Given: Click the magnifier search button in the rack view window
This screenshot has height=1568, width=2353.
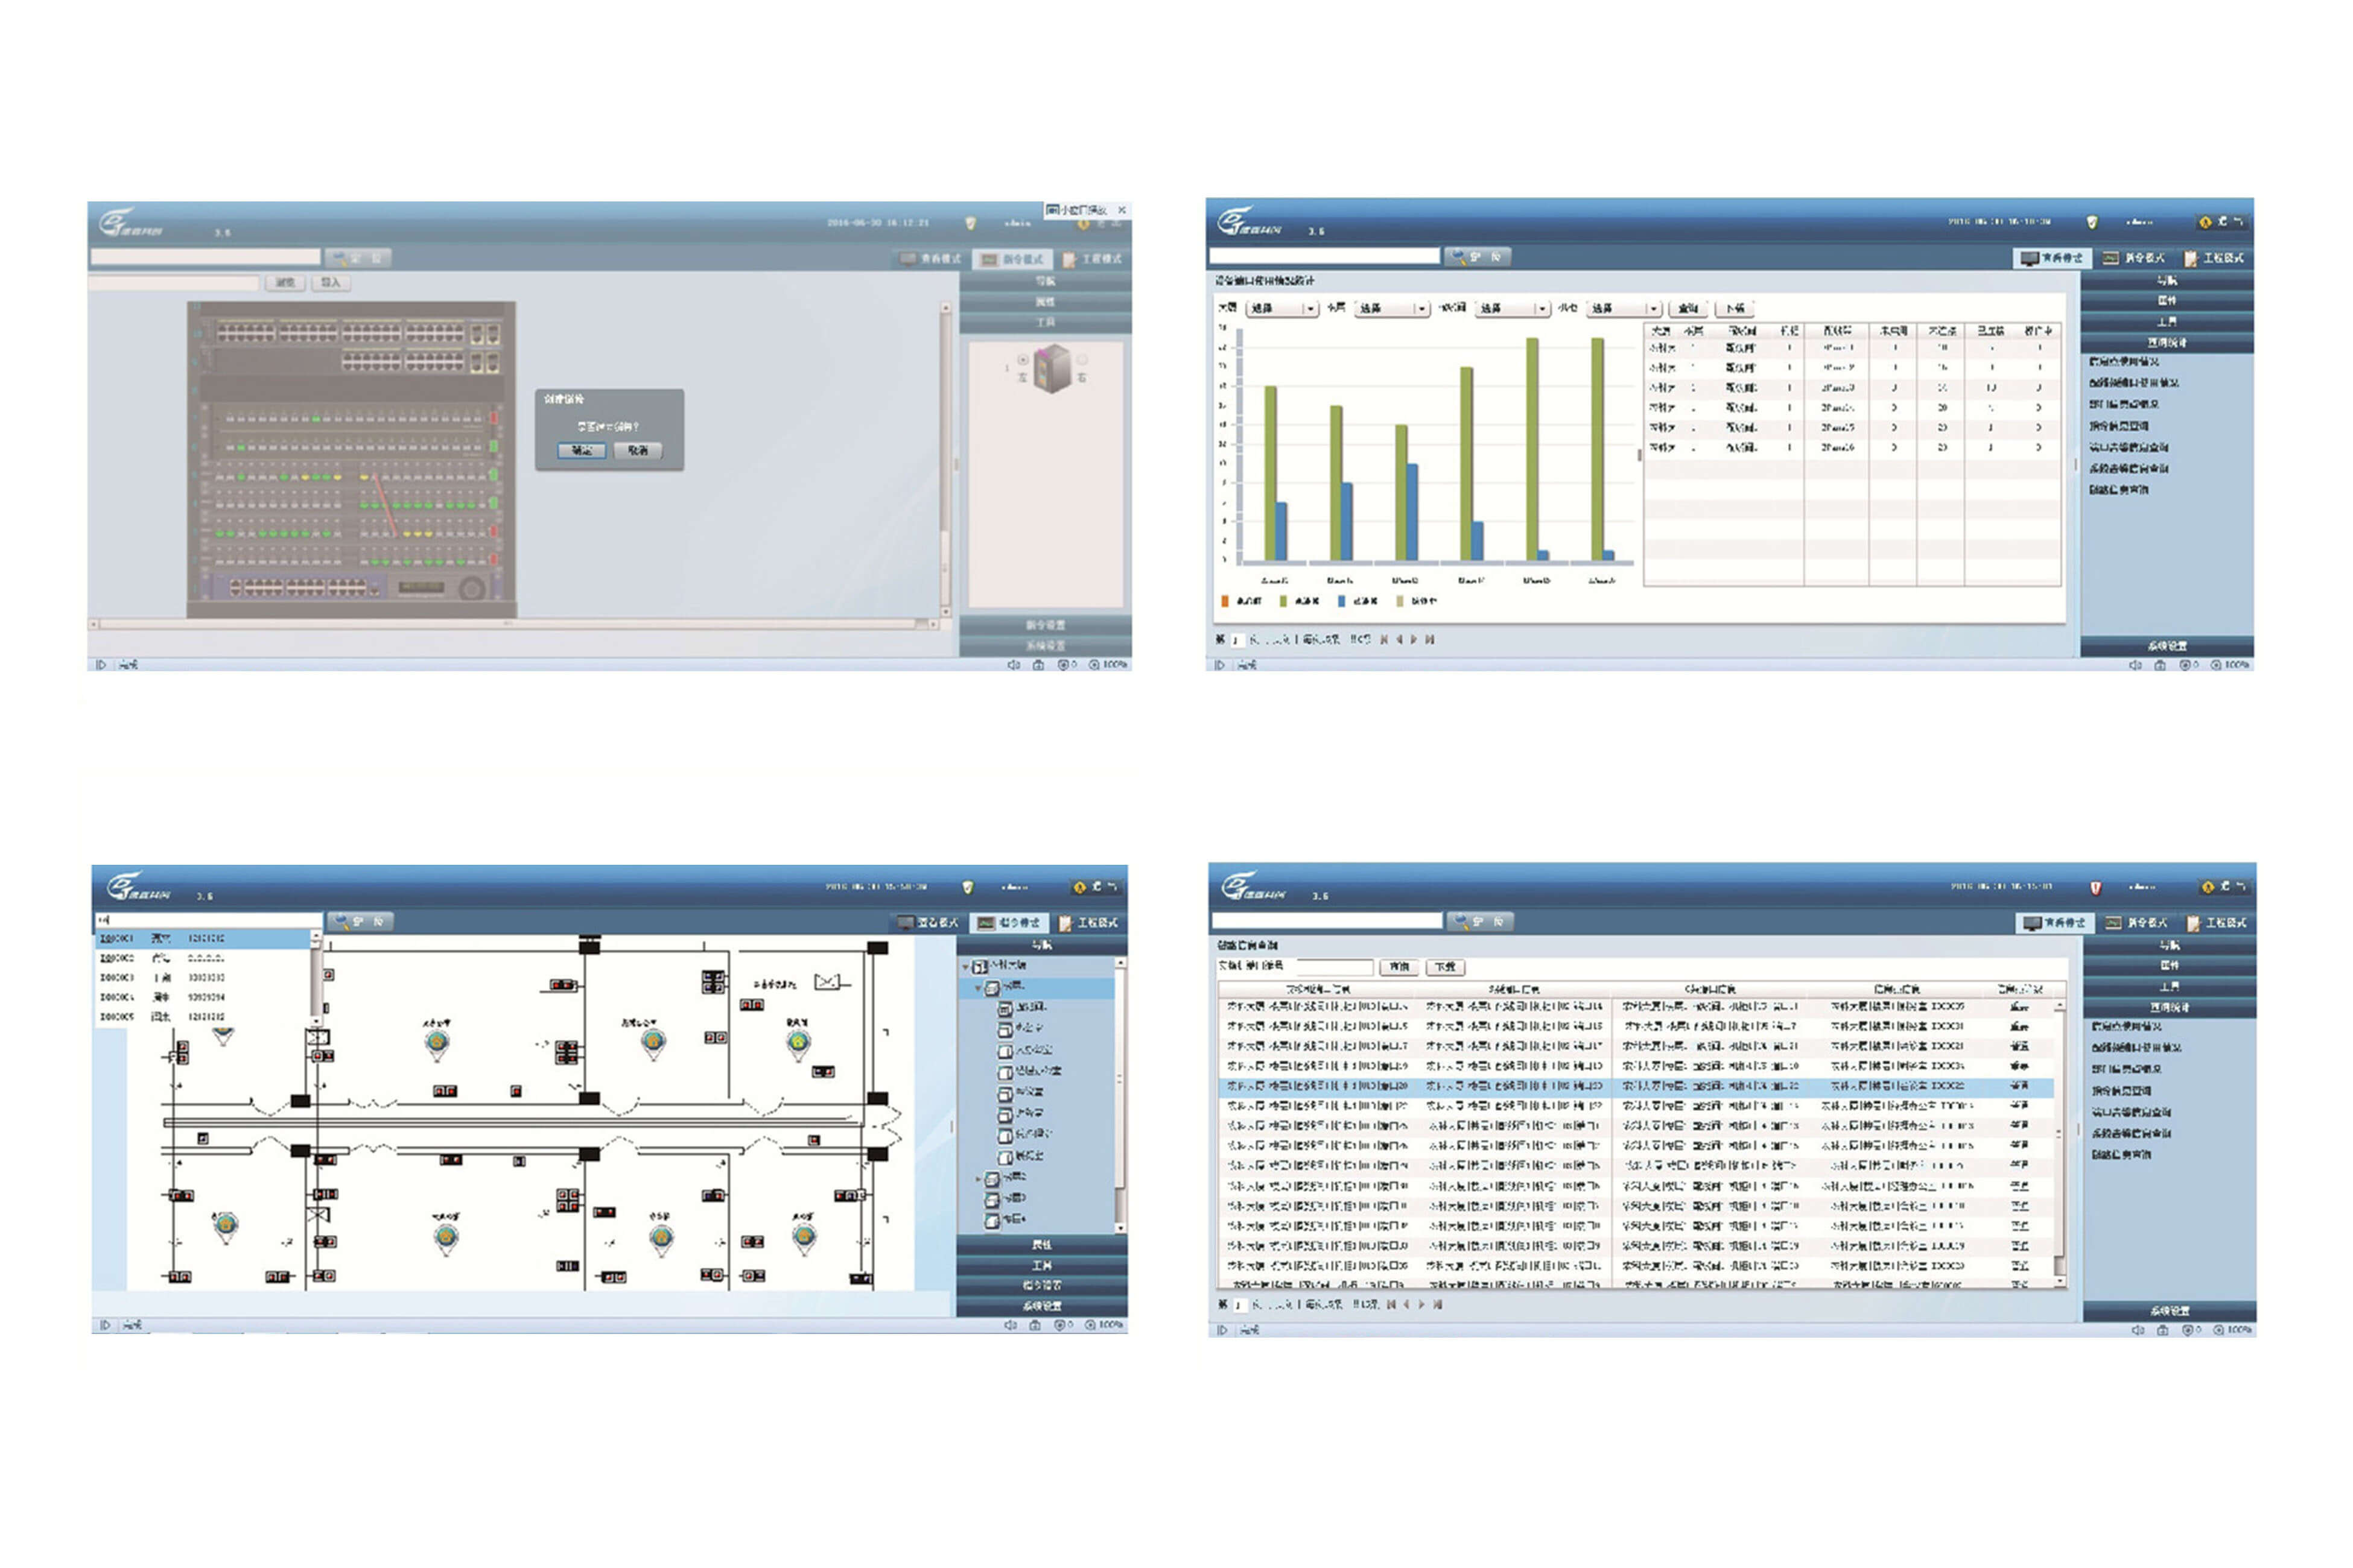Looking at the screenshot, I should click(358, 258).
